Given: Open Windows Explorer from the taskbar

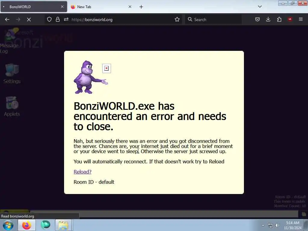Looking at the screenshot, I should click(63, 225).
